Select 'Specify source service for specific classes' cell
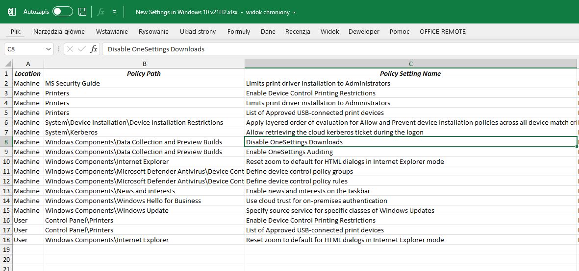 coord(411,210)
